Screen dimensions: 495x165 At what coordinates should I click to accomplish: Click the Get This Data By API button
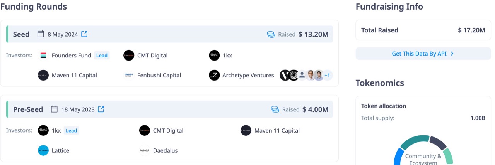click(423, 54)
